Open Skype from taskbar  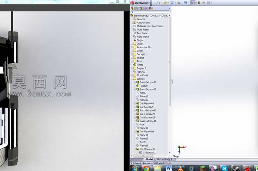[x=224, y=168]
